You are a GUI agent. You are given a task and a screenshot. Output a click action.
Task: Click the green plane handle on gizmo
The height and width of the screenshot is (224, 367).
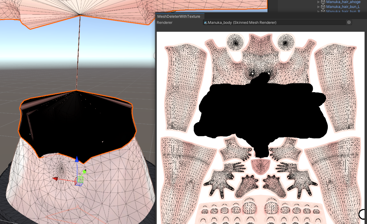[x=80, y=179]
